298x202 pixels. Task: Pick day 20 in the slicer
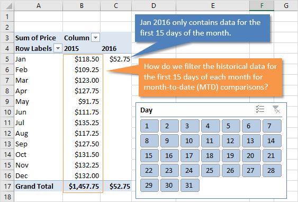pos(251,155)
